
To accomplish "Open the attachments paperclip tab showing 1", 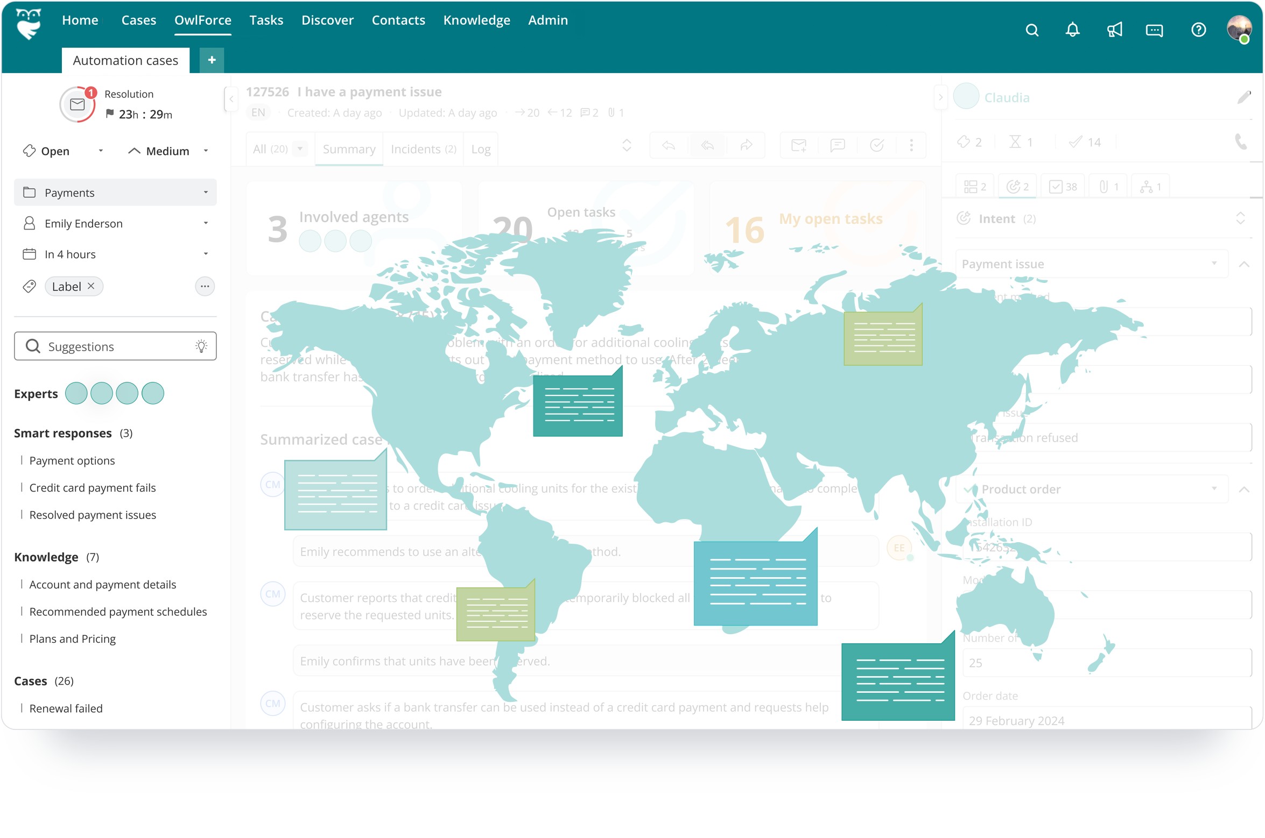I will [1108, 186].
